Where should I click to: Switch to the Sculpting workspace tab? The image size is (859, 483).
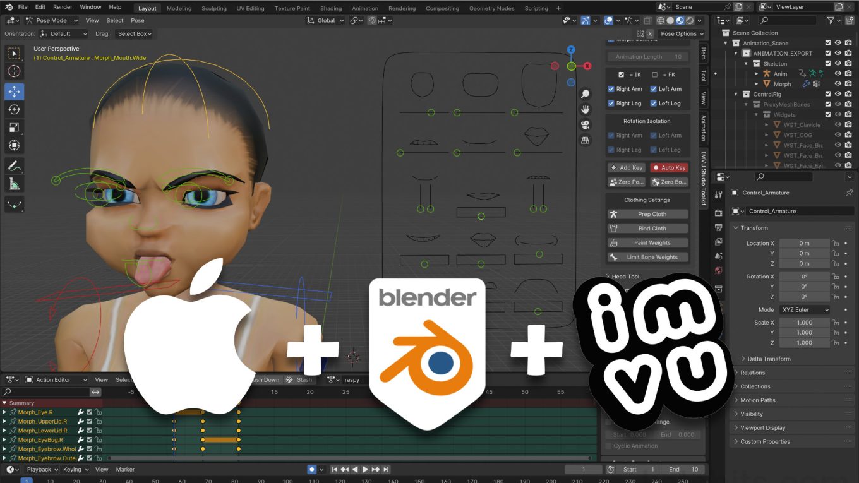click(214, 8)
